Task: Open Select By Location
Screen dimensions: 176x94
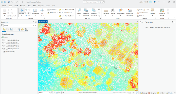Action: [94, 12]
